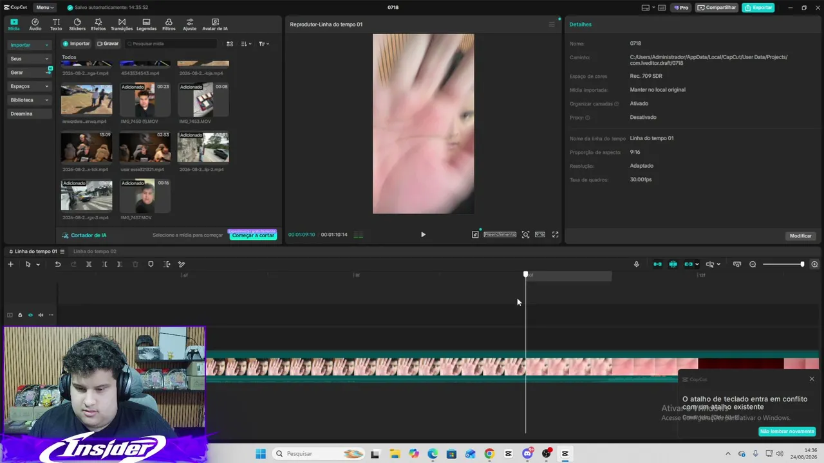Switch to Linha do tempo 02 tab
The width and height of the screenshot is (824, 463).
pos(95,251)
